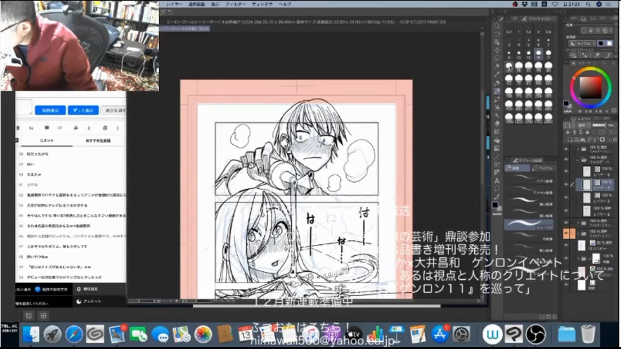Toggle visibility of レイヤー6 layer
This screenshot has width=621, height=349.
tap(567, 171)
